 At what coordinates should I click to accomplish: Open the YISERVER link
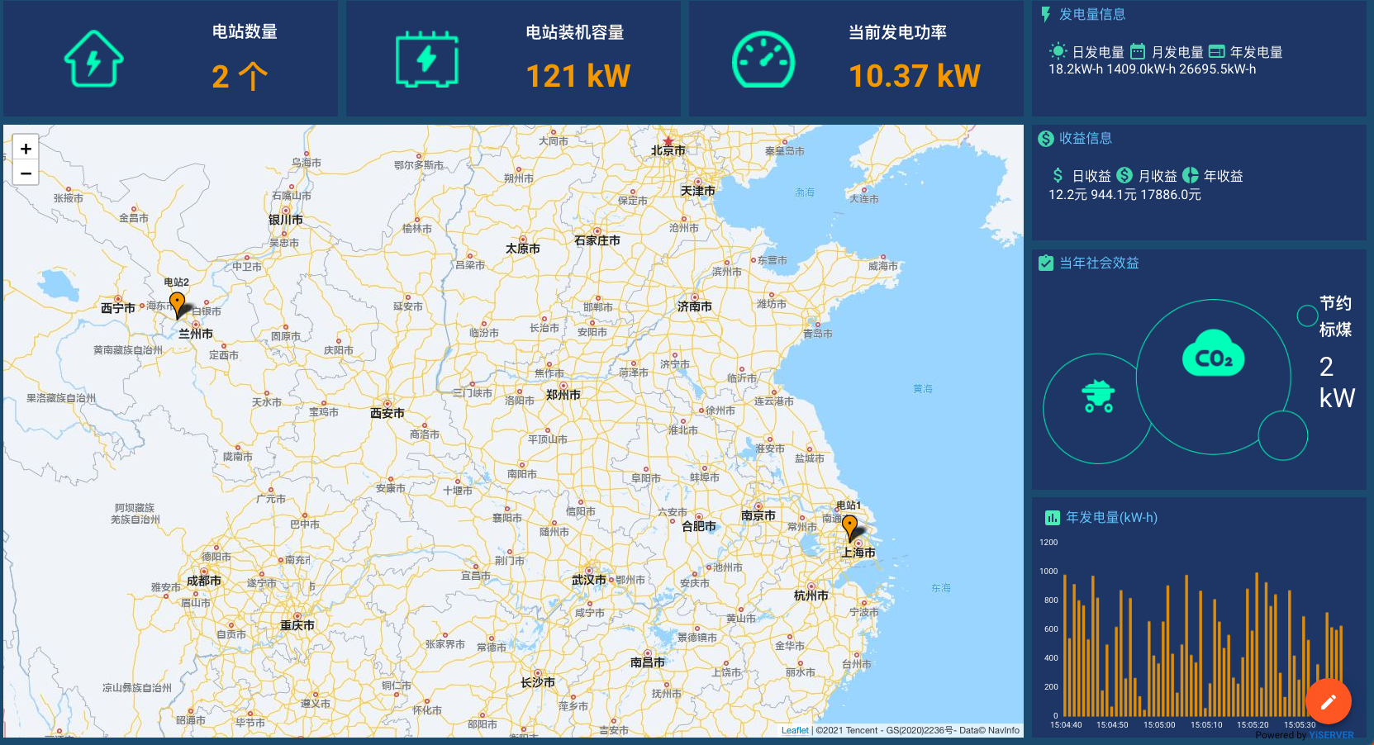[x=1331, y=735]
